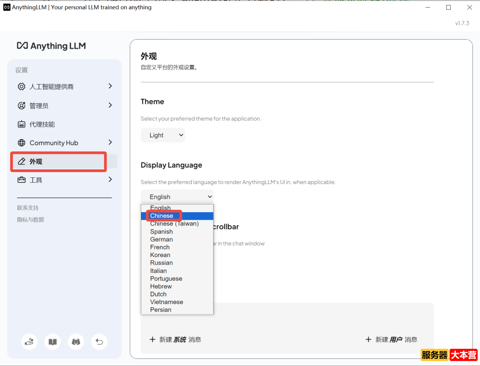The width and height of the screenshot is (480, 366).
Task: Click 新建 系统 消息 button
Action: click(176, 339)
